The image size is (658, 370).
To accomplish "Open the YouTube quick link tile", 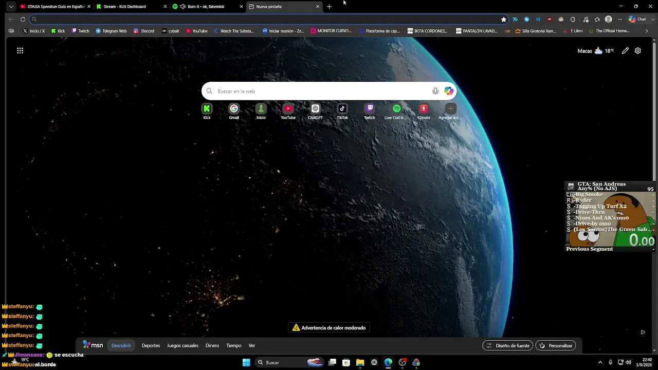I will pyautogui.click(x=288, y=111).
